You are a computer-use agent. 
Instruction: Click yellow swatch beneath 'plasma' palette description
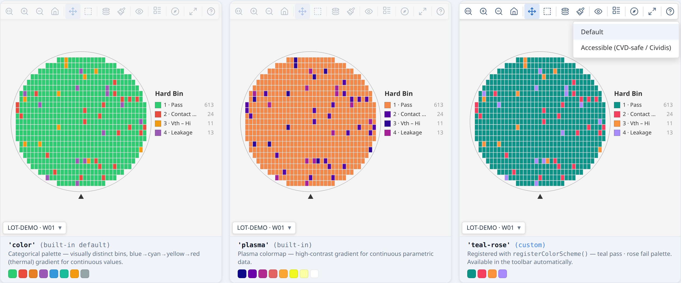294,274
